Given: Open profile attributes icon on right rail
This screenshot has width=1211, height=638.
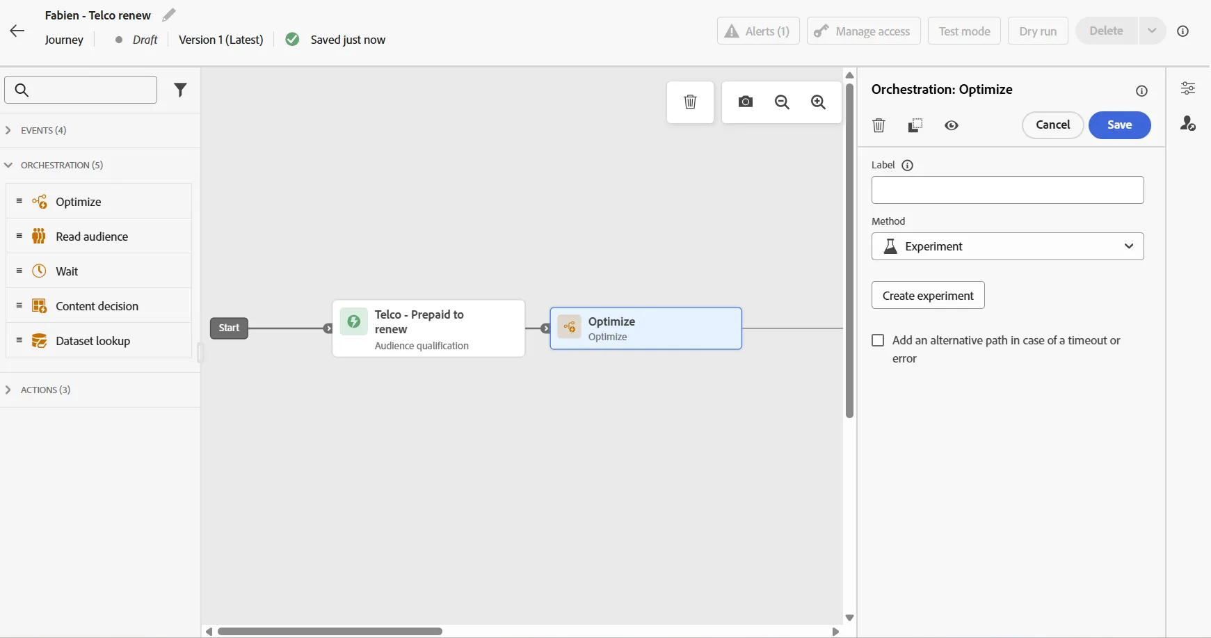Looking at the screenshot, I should (x=1188, y=123).
